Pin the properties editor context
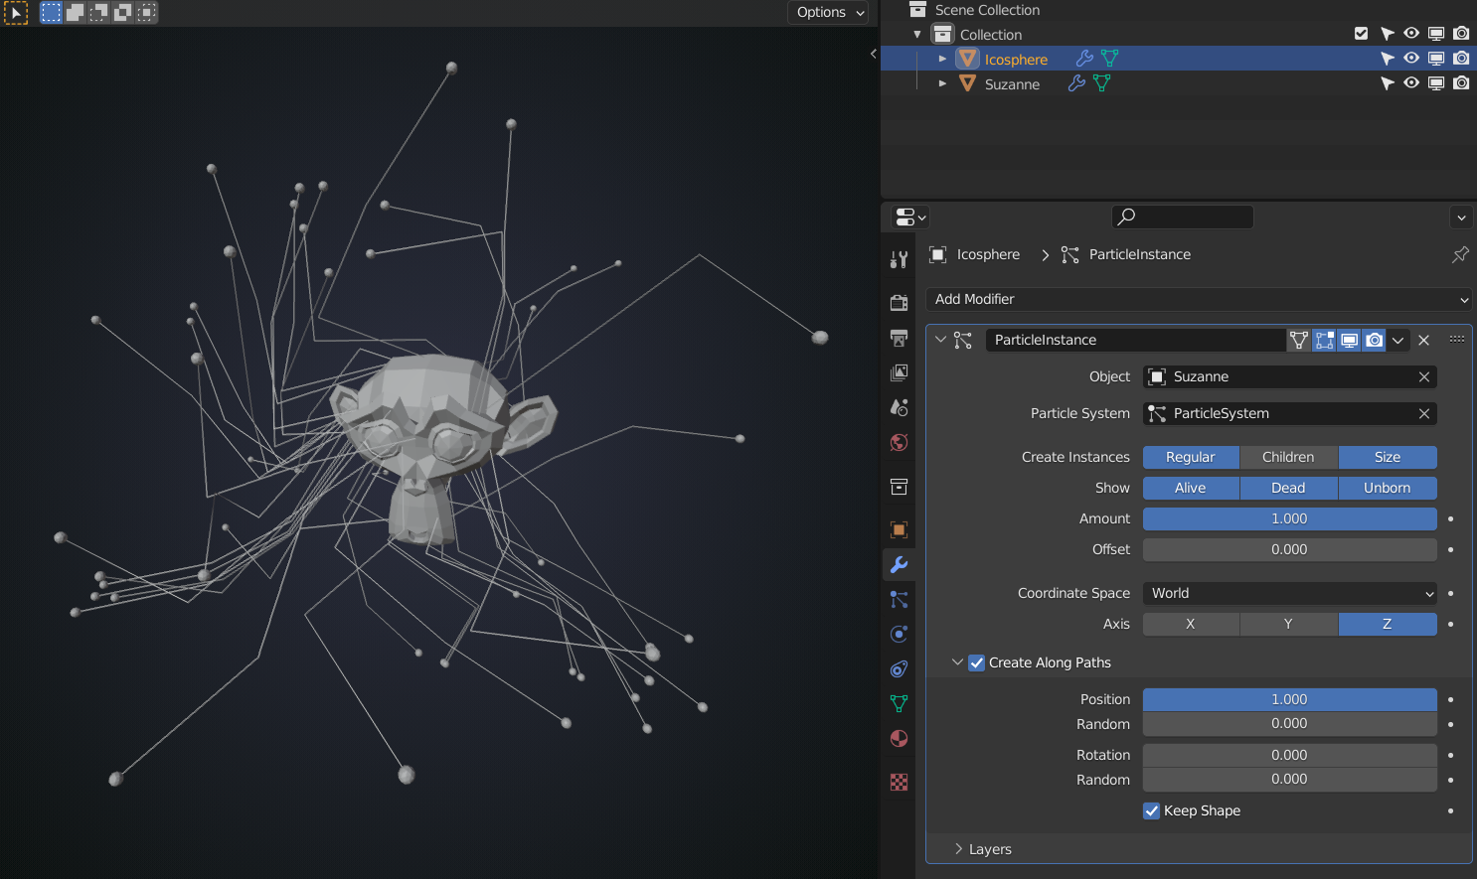1477x879 pixels. coord(1460,254)
